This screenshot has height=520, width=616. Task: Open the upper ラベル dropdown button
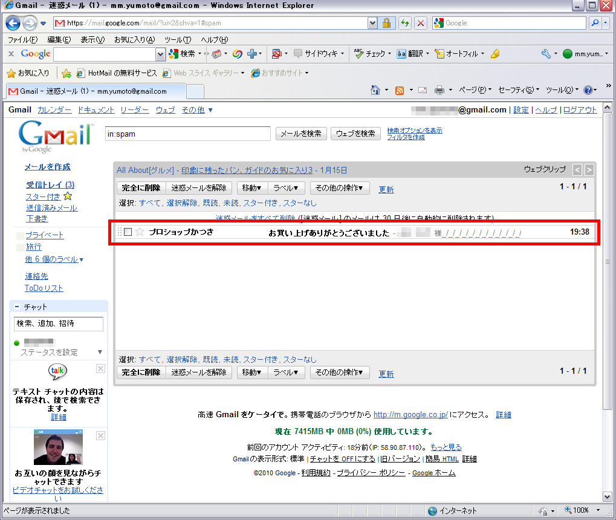[x=286, y=188]
